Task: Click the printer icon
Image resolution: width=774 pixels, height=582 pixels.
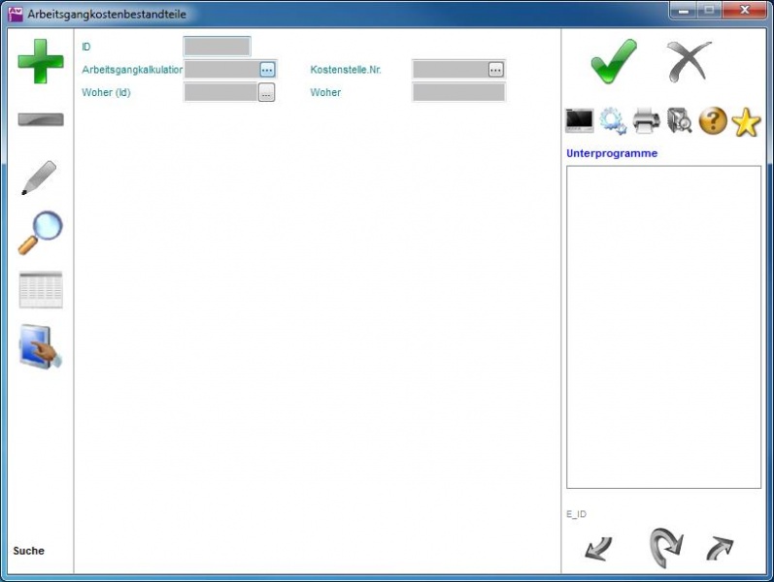Action: [647, 121]
